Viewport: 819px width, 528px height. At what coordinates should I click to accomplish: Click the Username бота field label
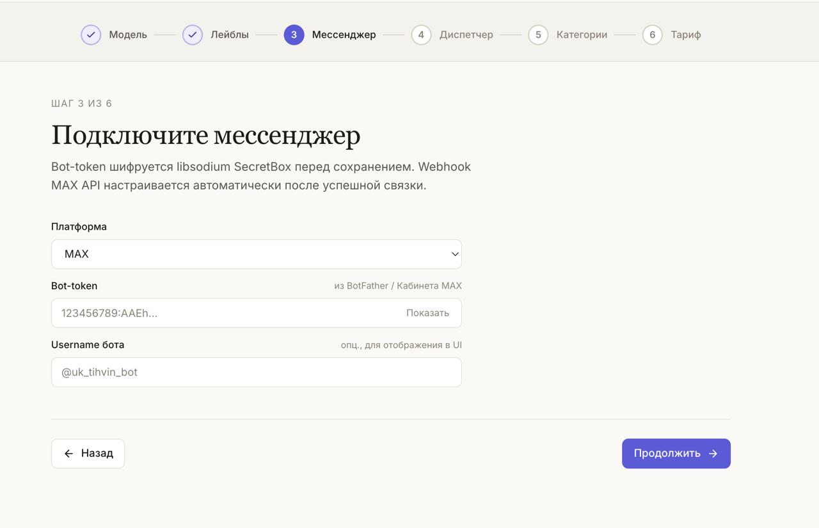coord(88,344)
